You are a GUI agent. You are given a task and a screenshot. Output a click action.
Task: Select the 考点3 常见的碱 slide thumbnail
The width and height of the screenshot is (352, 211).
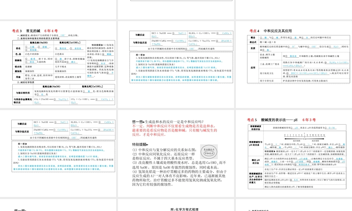(x=58, y=64)
